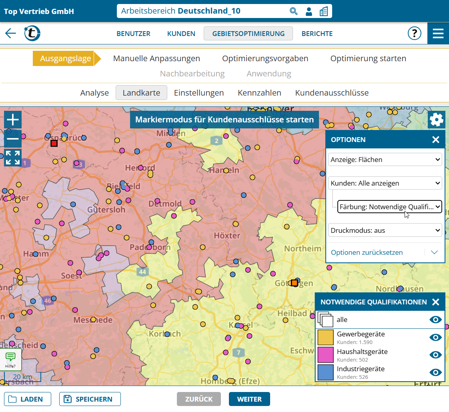The height and width of the screenshot is (412, 449).
Task: Fit map to full extent
Action: [13, 158]
